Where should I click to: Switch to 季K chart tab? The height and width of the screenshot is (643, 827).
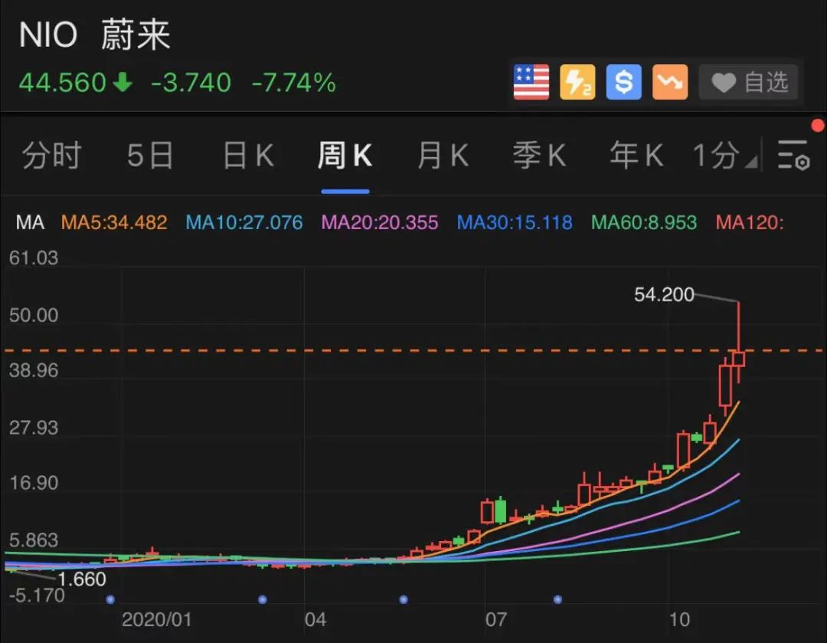tap(540, 156)
